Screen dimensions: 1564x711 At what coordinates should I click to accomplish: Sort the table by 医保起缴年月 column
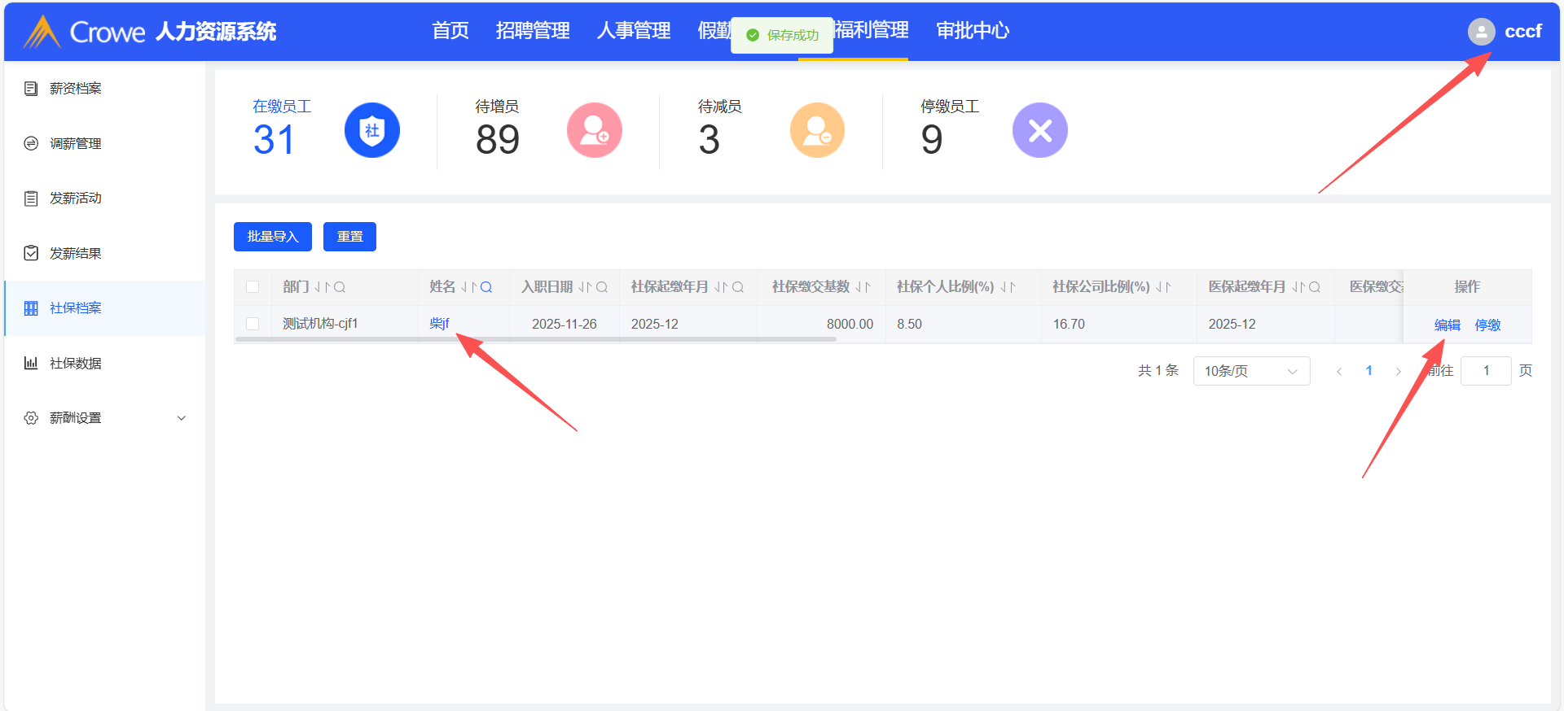coord(1298,287)
